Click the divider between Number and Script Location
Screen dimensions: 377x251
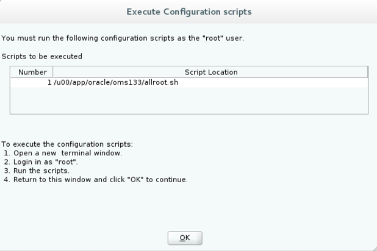tap(53, 72)
